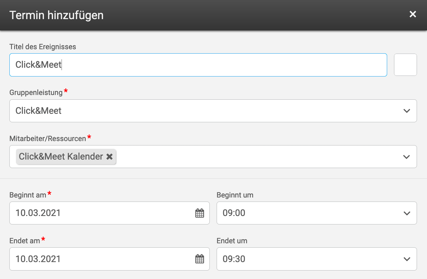Open the Beginnt um 09:00 dropdown
The height and width of the screenshot is (279, 427).
coord(311,213)
